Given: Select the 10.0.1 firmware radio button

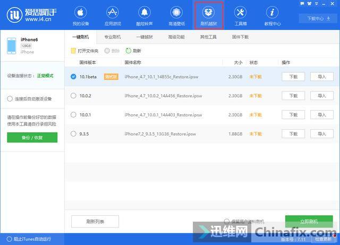Looking at the screenshot, I should 73,115.
